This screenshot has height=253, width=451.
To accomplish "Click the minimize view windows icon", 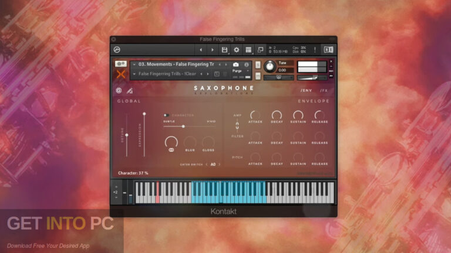I will 260,50.
